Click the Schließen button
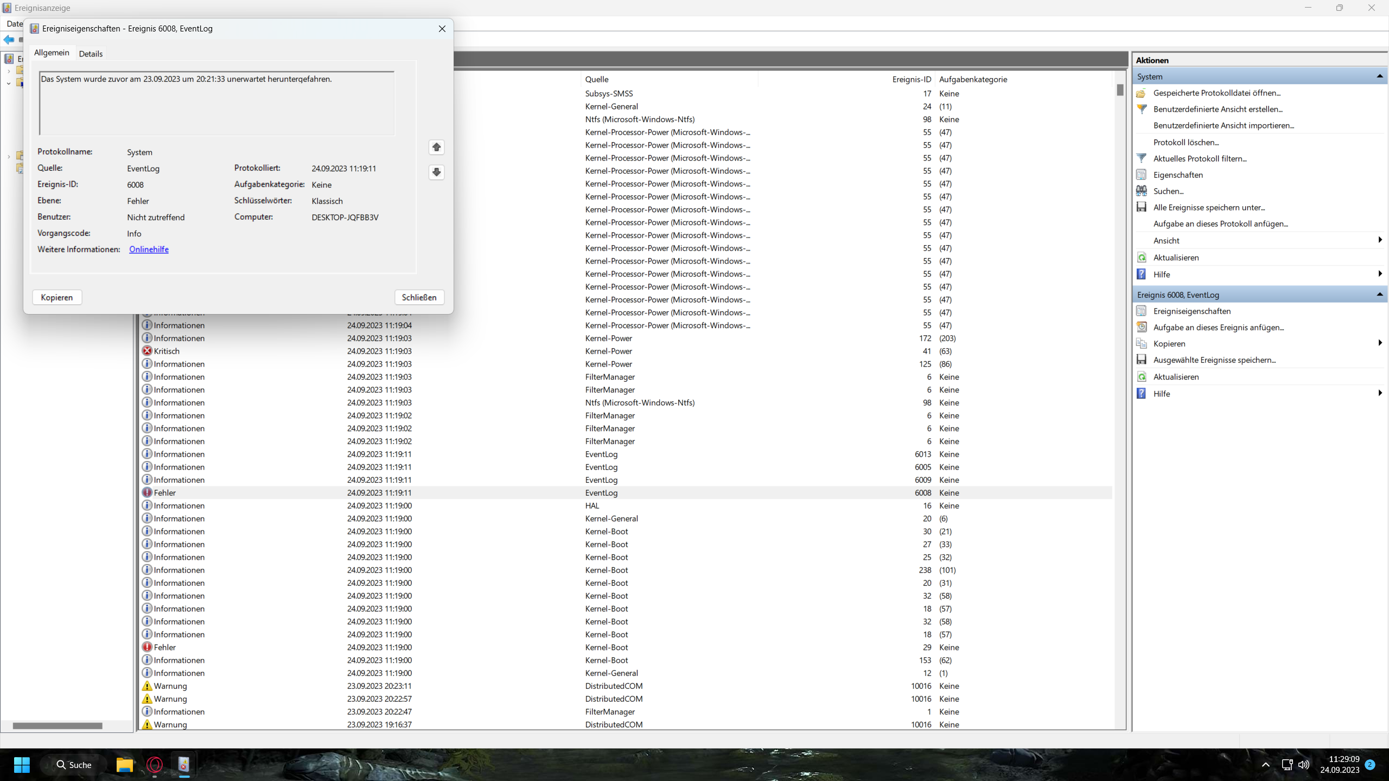The width and height of the screenshot is (1389, 781). click(x=419, y=297)
